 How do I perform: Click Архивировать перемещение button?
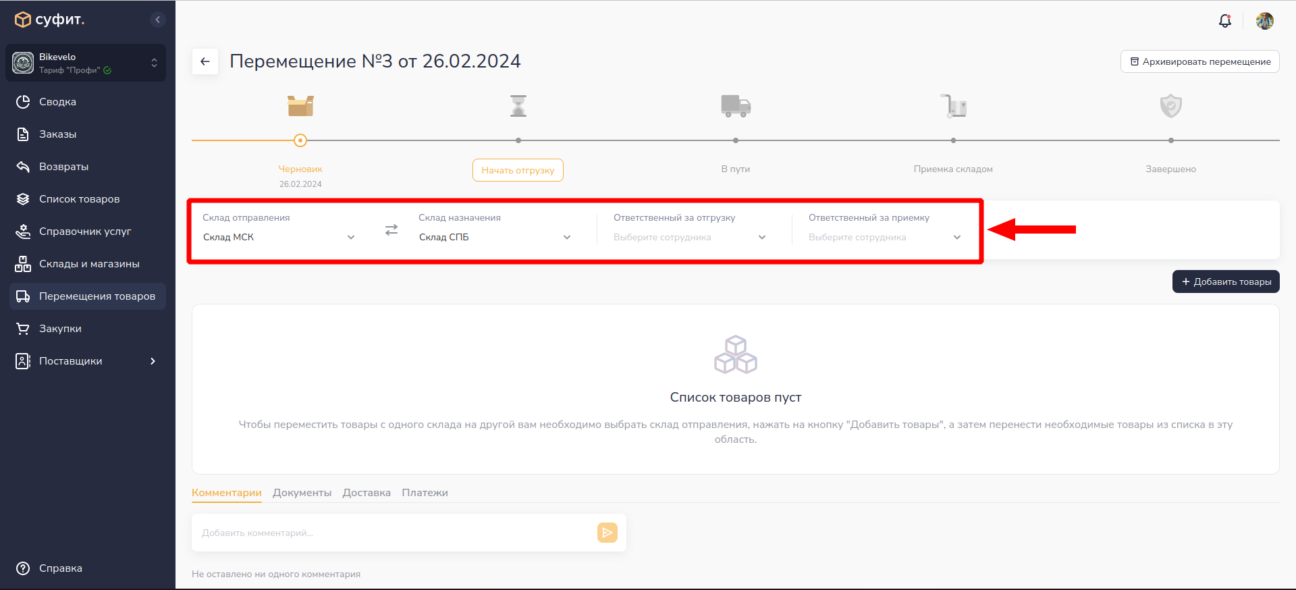1200,61
